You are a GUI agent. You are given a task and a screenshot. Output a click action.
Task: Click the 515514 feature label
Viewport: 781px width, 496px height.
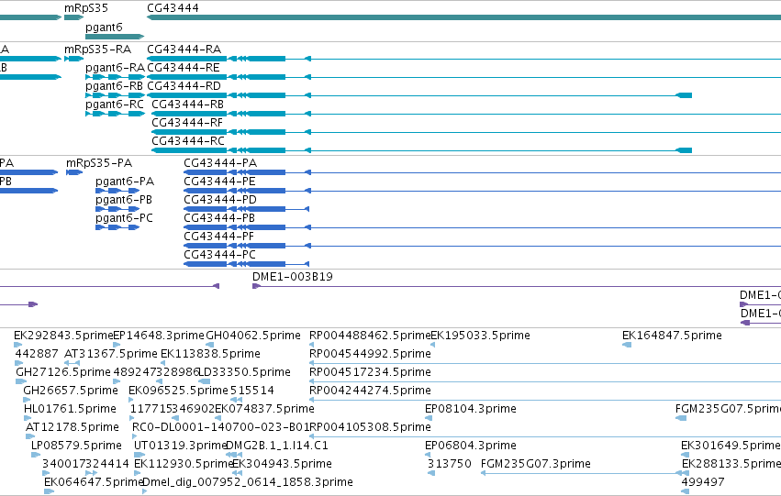tap(252, 391)
